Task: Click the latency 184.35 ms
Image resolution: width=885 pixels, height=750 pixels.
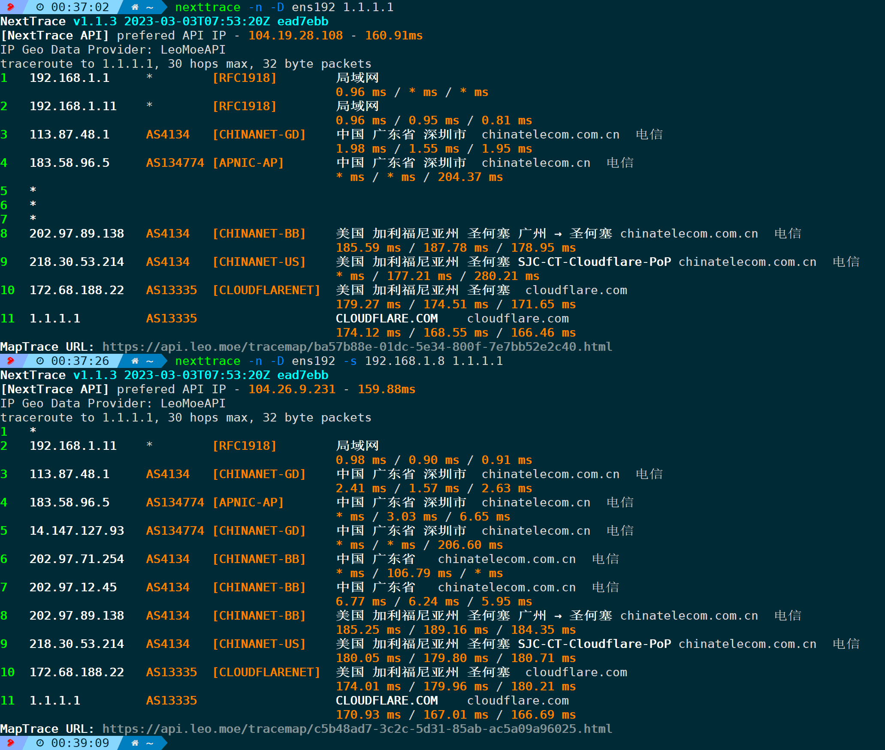Action: click(543, 630)
